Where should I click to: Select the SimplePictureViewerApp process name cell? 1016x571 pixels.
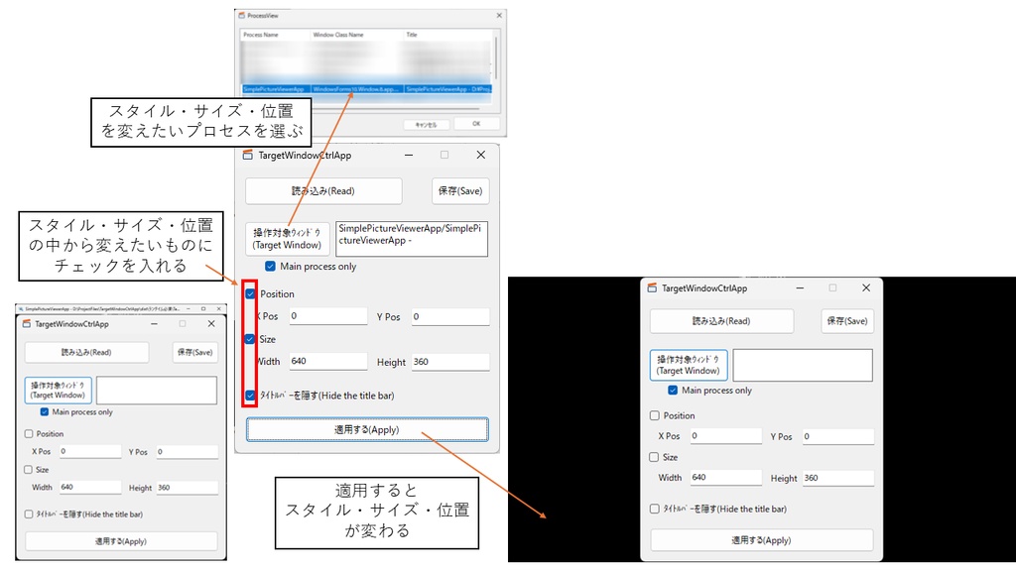tap(276, 88)
